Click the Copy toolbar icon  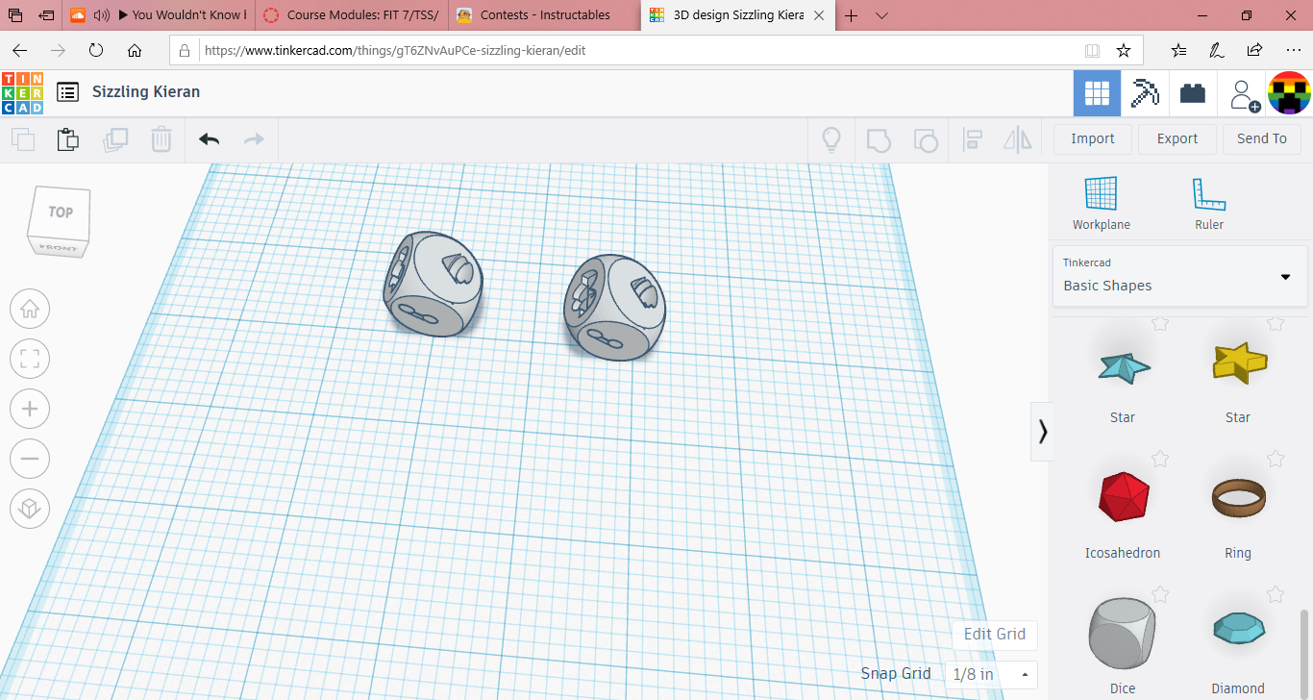point(23,139)
